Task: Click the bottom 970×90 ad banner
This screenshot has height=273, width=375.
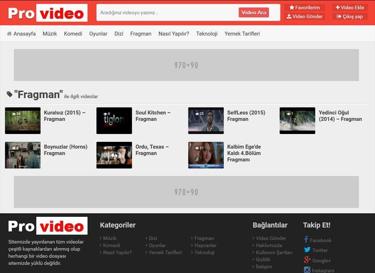Action: point(186,192)
